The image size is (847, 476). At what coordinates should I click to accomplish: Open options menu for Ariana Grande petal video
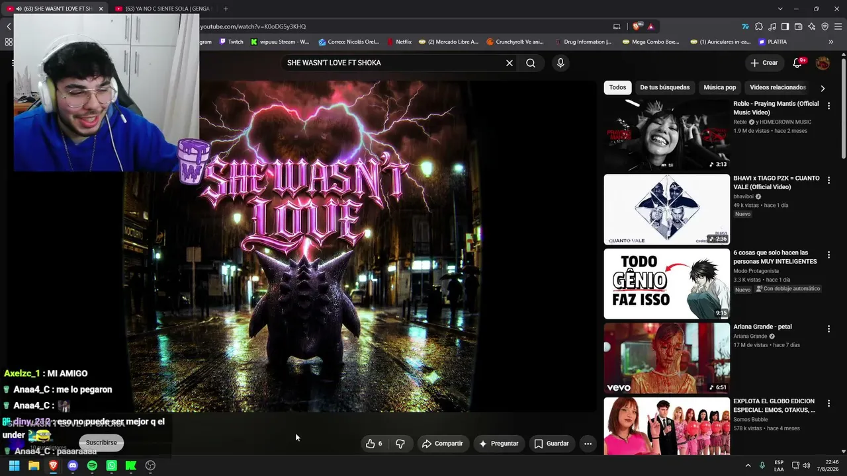point(828,329)
